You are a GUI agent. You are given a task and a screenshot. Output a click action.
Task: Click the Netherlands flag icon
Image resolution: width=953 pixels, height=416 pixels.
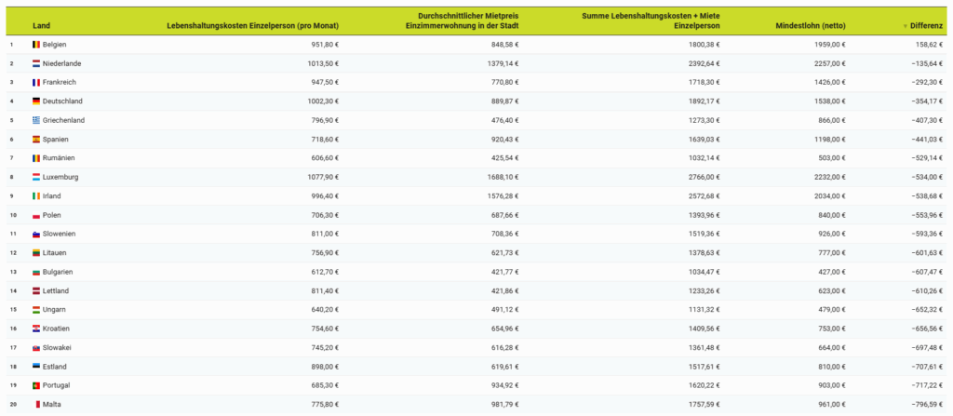pyautogui.click(x=36, y=63)
